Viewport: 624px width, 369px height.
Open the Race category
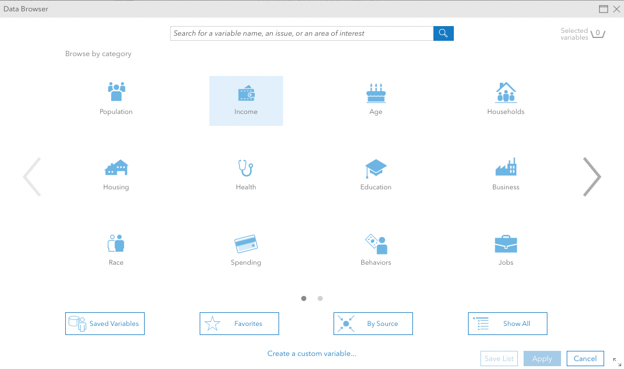116,251
